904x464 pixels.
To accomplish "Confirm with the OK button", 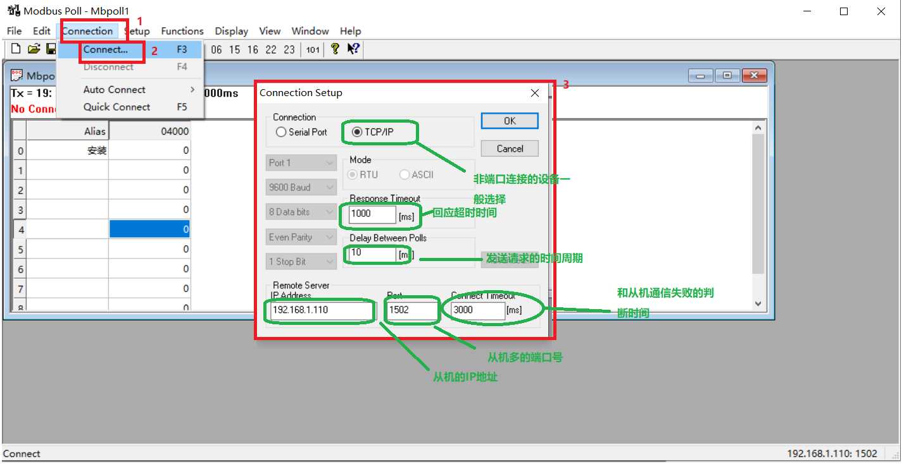I will (510, 121).
